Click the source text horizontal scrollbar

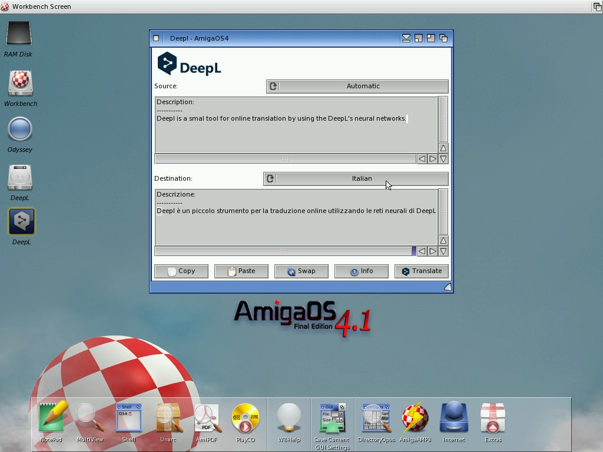(285, 159)
